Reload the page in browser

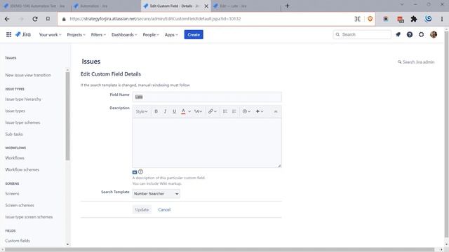coord(35,19)
